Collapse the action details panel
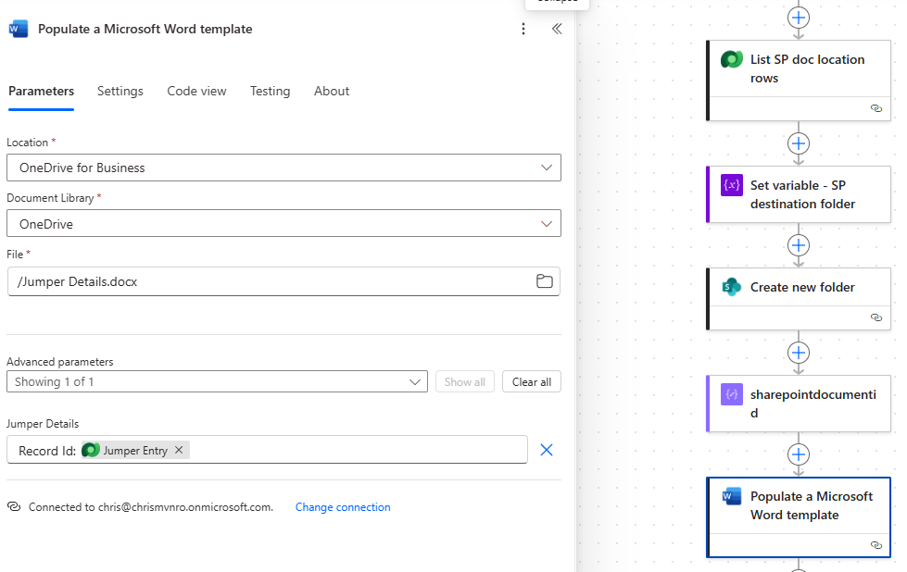The image size is (907, 572). [x=557, y=29]
